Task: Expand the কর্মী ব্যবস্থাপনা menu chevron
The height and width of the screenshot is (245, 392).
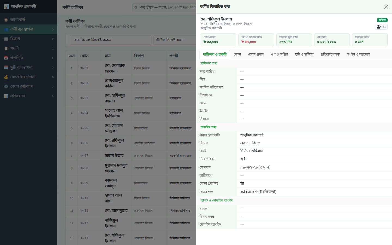Action: [x=53, y=29]
